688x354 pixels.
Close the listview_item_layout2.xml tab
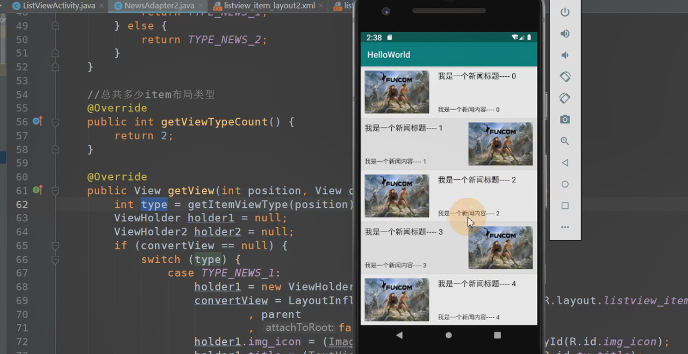[x=321, y=6]
